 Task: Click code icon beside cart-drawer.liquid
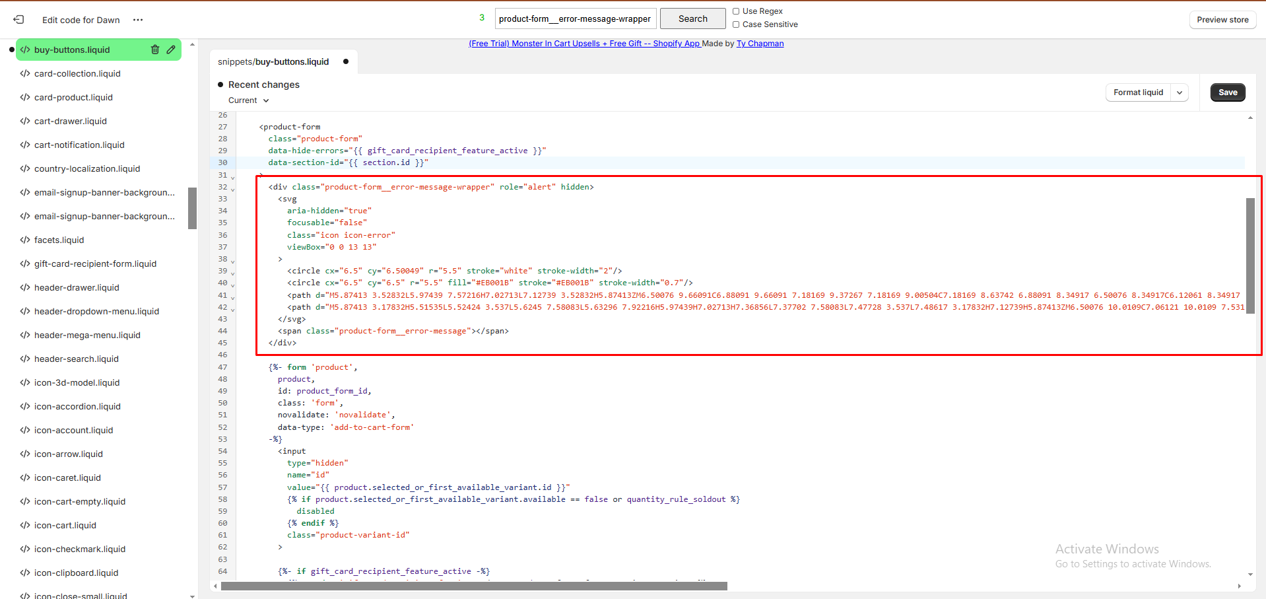tap(25, 121)
